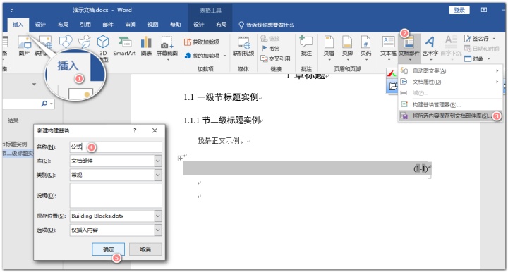Screen dimensions: 508x272
Task: Open 页码 page number menu
Action: pos(365,48)
